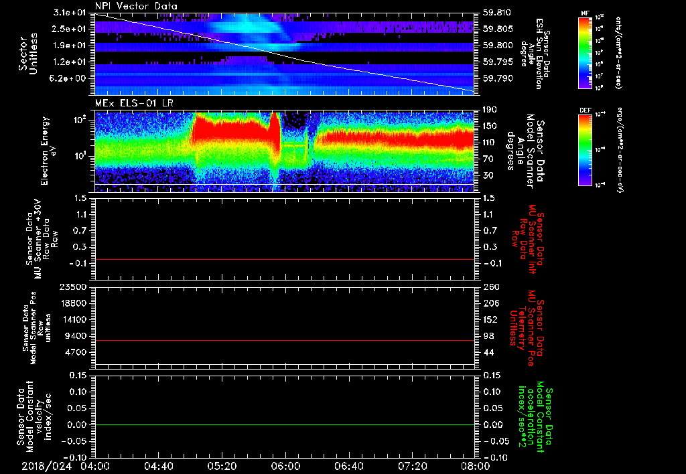Click the red line in MU Scanner +30V plot

coord(284,260)
